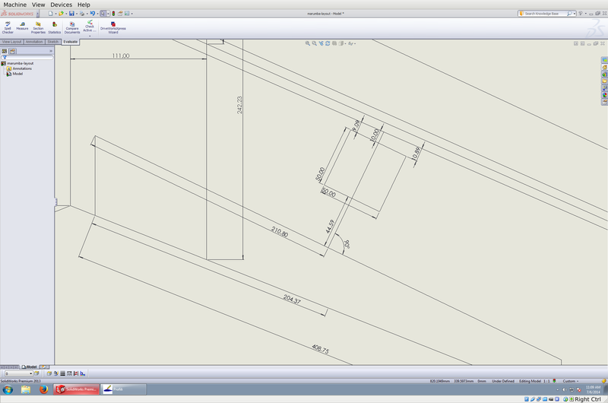Image resolution: width=608 pixels, height=403 pixels.
Task: Switch to the Annotation tab
Action: [x=34, y=42]
